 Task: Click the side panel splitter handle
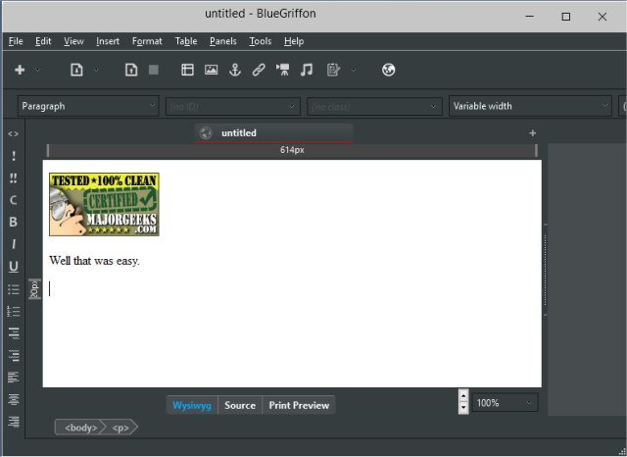[545, 270]
